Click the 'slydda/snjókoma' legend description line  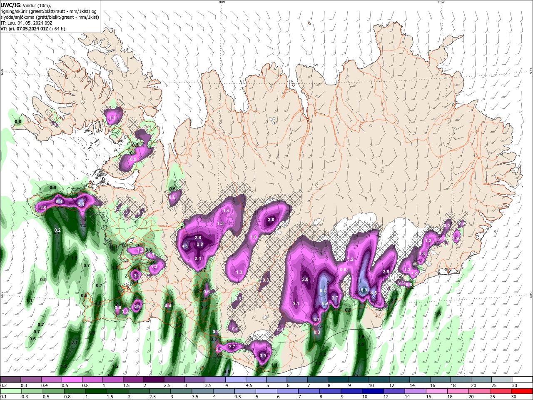(50, 17)
